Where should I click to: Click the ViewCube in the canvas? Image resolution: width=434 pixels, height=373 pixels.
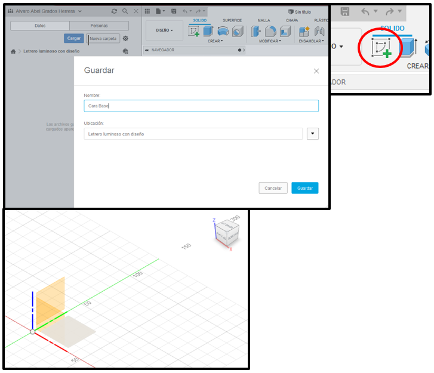(x=227, y=233)
